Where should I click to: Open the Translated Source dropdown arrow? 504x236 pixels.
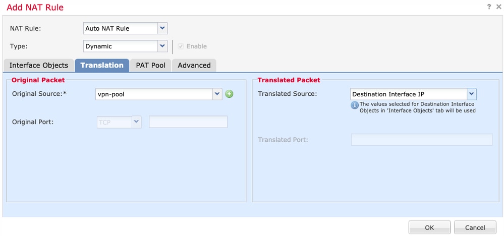472,94
